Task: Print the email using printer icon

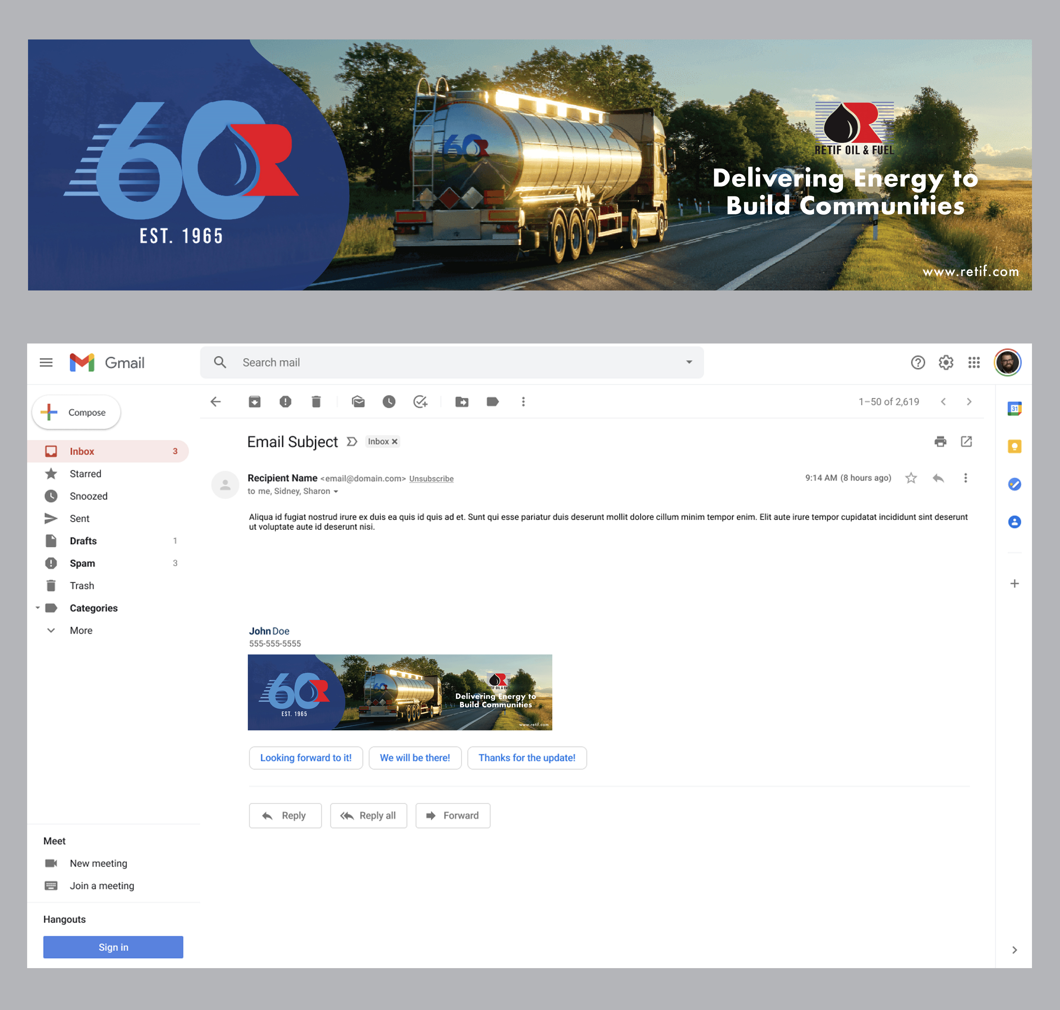Action: coord(940,441)
